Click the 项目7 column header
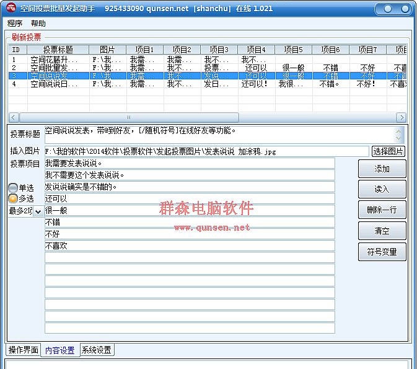The image size is (417, 369). [367, 50]
